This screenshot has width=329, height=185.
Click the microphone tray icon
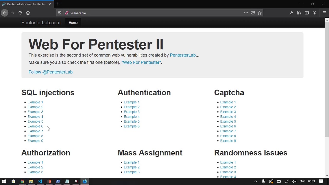tap(263, 181)
